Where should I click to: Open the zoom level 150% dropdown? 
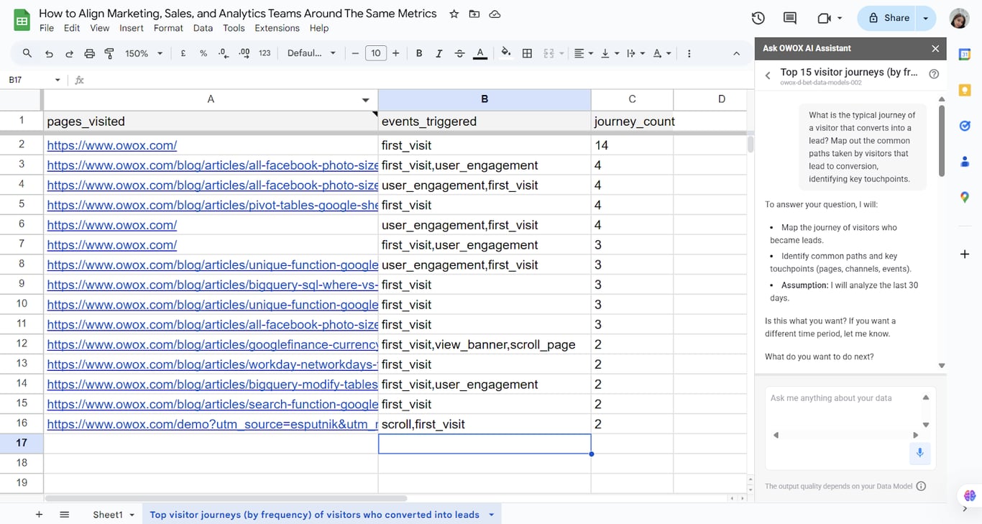[144, 53]
